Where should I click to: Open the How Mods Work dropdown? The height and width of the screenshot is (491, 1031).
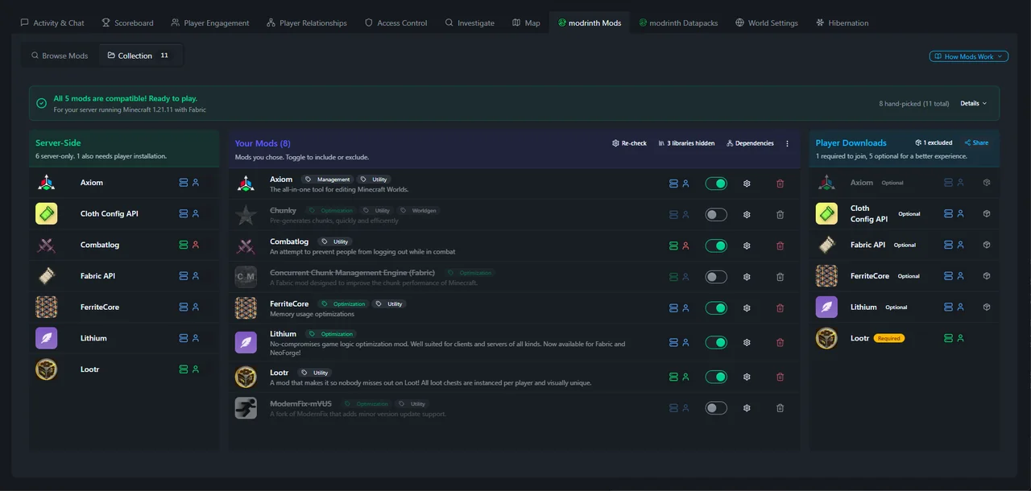[968, 56]
